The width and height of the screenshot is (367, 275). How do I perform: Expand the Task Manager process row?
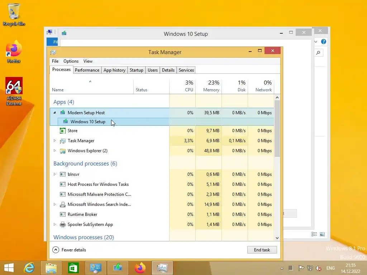tap(54, 140)
